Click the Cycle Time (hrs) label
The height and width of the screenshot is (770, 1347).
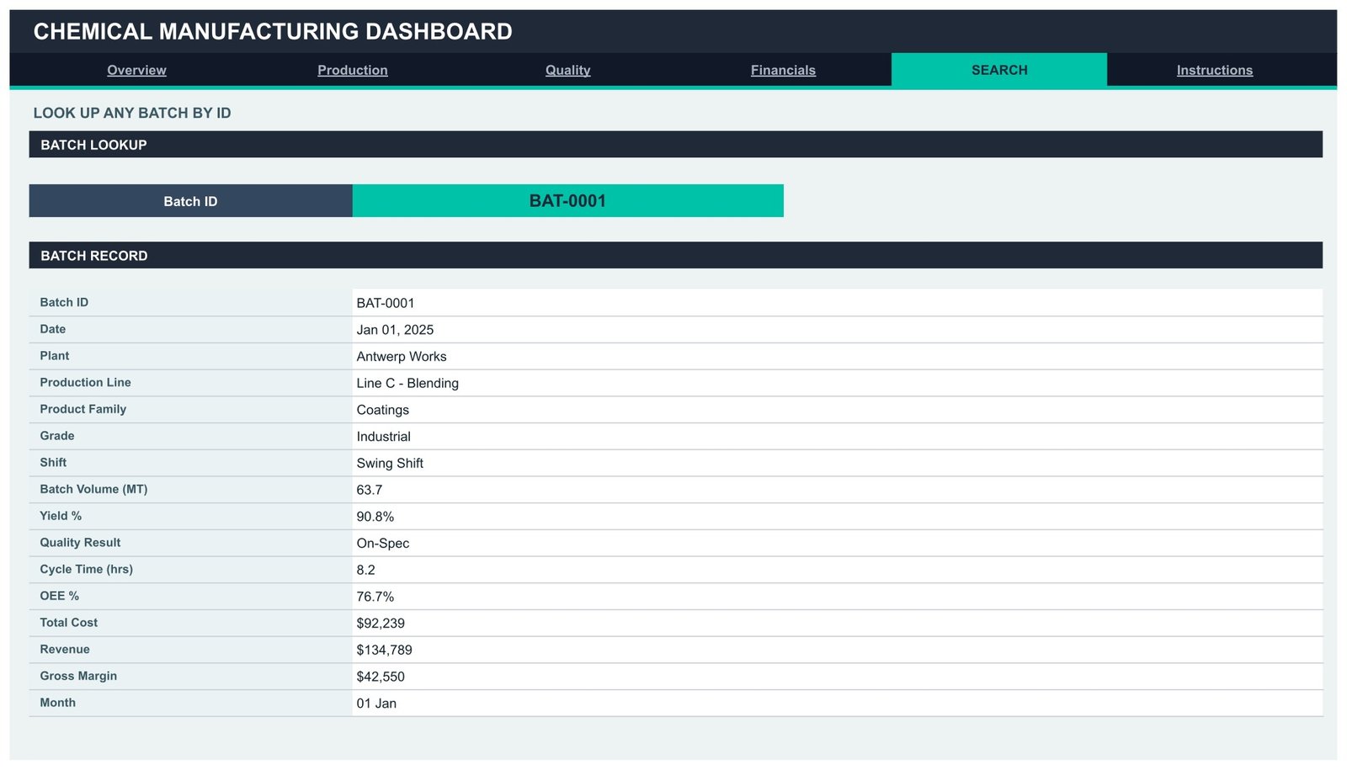pyautogui.click(x=191, y=570)
